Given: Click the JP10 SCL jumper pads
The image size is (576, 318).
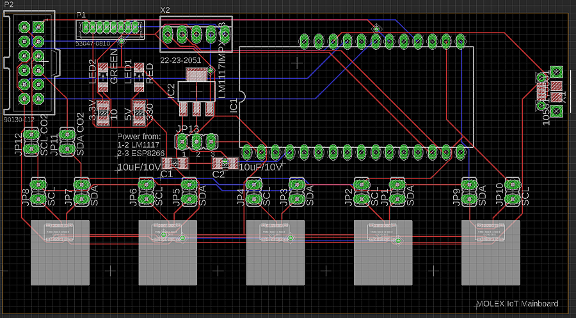Looking at the screenshot, I should click(513, 191).
